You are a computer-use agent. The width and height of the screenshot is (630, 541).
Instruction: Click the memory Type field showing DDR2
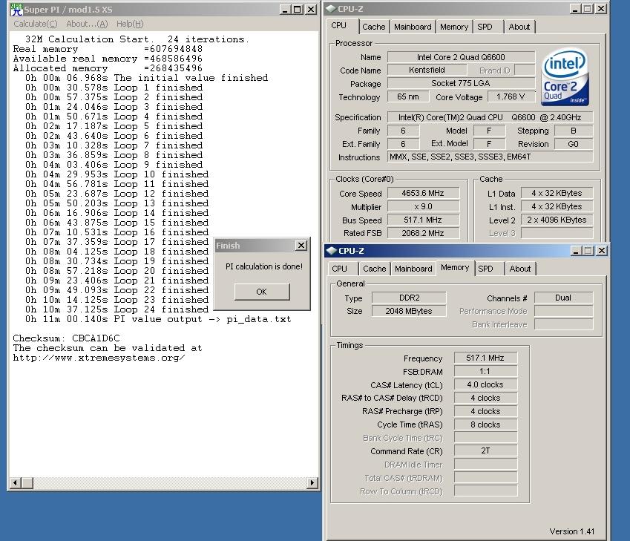pyautogui.click(x=409, y=298)
